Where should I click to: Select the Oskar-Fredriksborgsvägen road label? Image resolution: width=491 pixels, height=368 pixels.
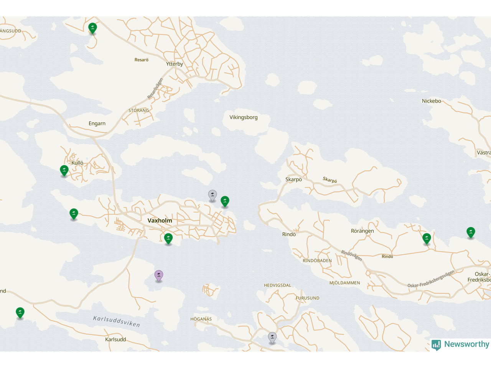point(431,279)
